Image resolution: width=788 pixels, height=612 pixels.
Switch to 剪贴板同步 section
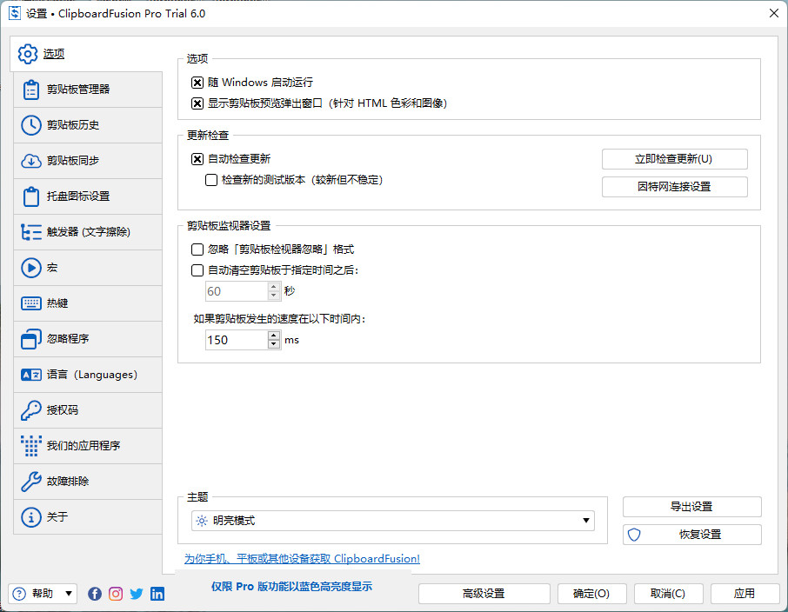(88, 161)
